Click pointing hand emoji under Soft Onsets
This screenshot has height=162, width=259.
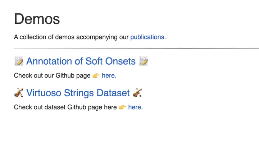coord(96,75)
